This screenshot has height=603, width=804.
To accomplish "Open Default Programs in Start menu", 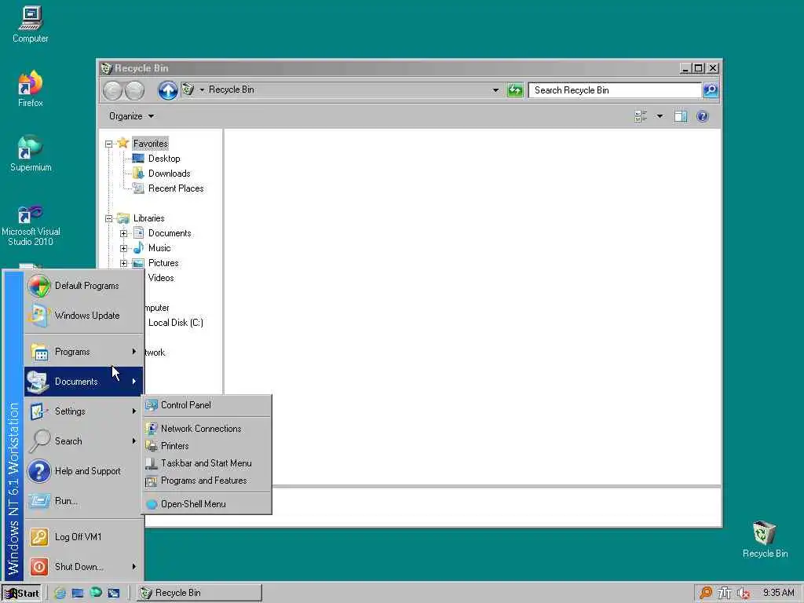I will click(83, 286).
